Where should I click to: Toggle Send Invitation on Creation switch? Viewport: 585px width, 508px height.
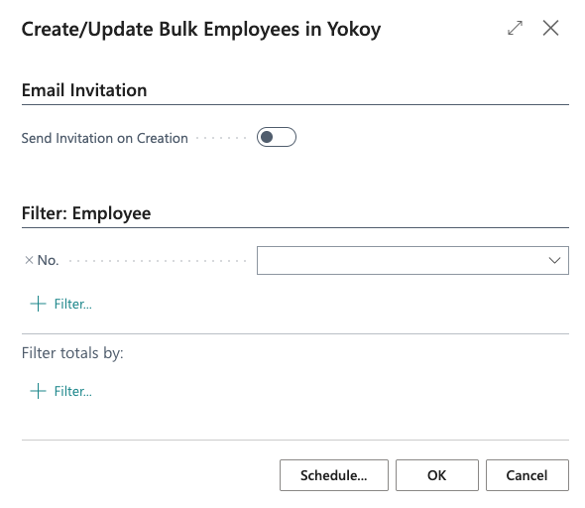tap(277, 137)
